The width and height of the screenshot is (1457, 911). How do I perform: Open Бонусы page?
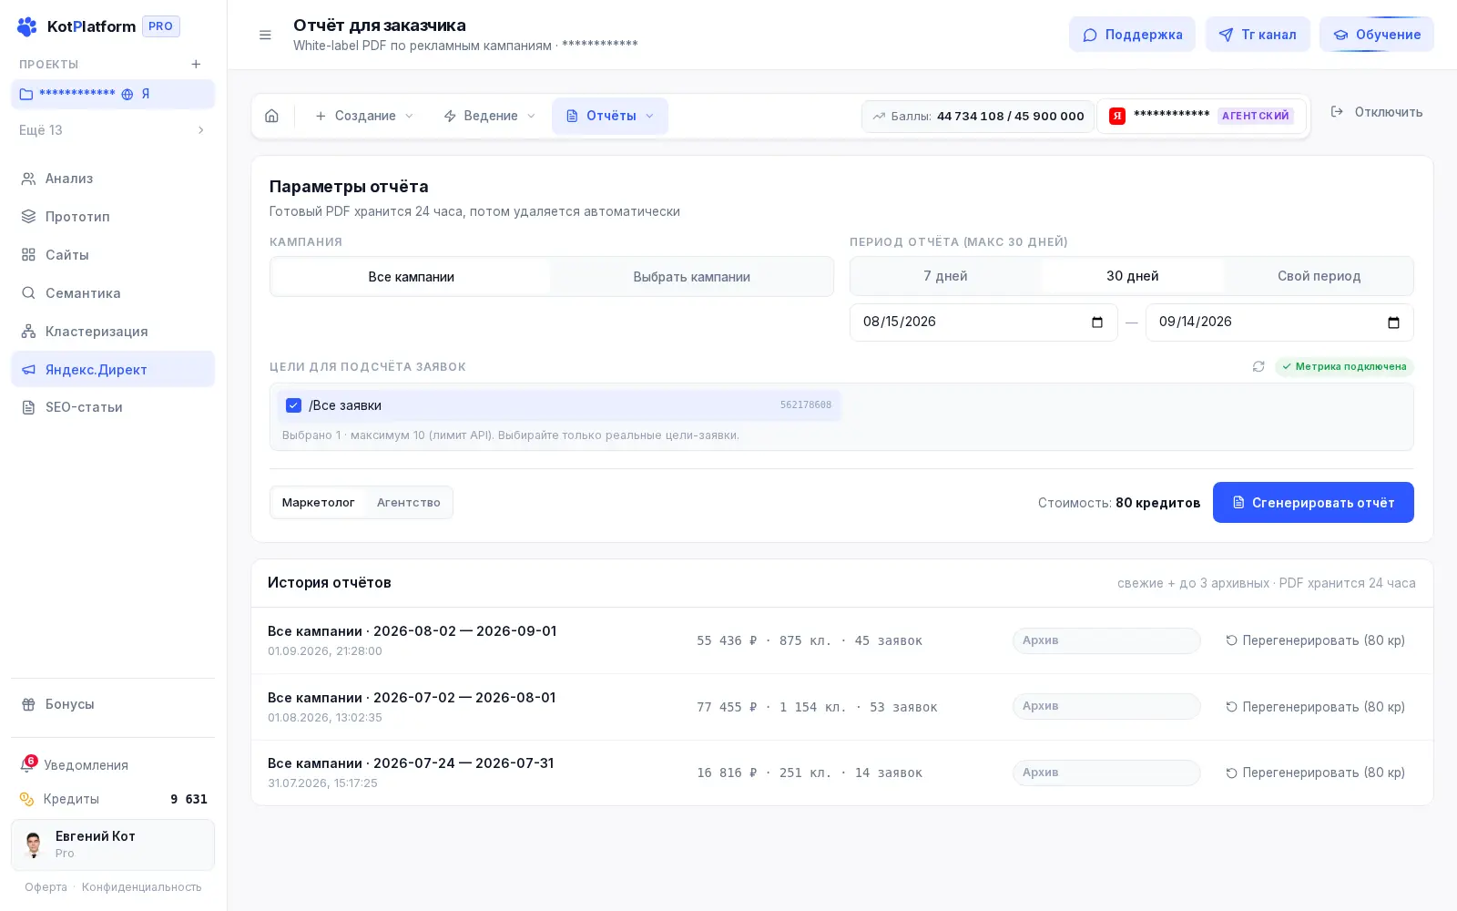[113, 704]
